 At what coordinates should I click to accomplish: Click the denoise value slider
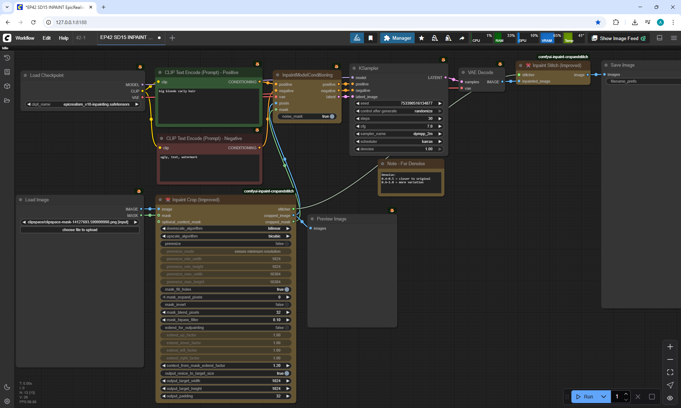click(399, 149)
